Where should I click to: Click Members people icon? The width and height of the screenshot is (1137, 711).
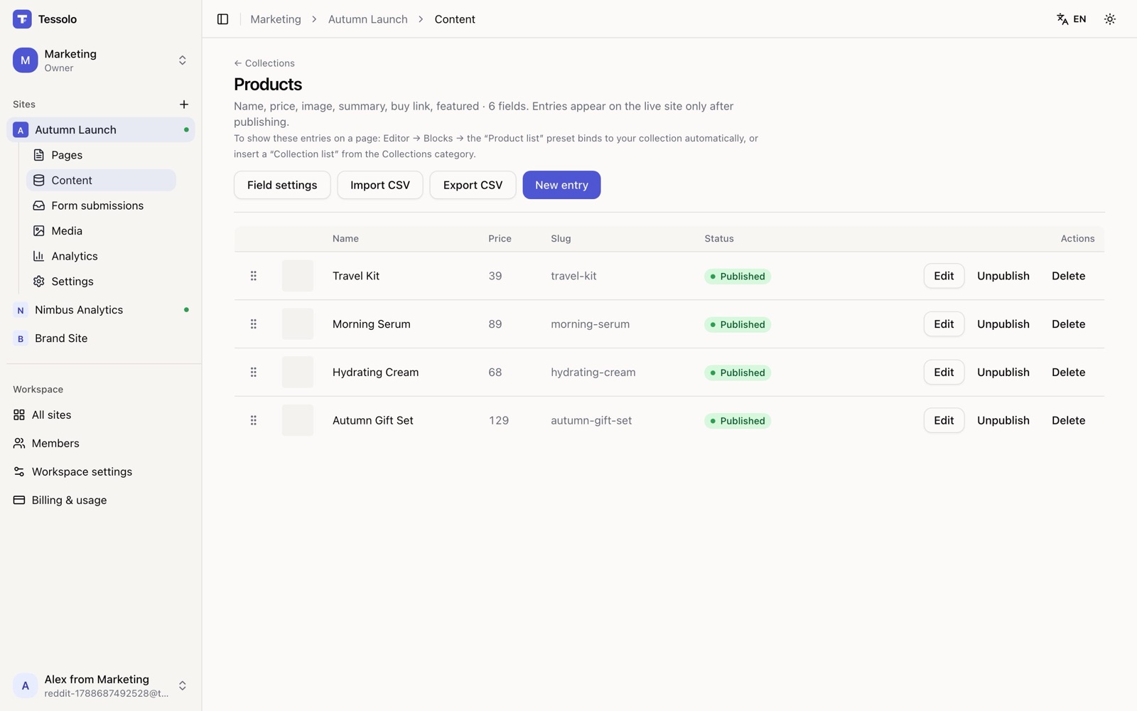19,444
